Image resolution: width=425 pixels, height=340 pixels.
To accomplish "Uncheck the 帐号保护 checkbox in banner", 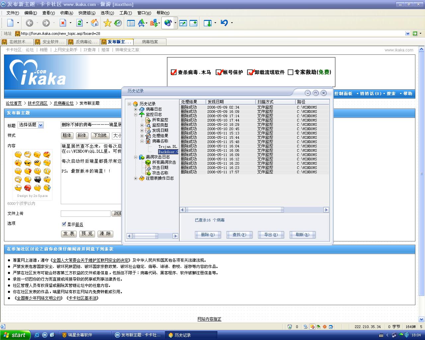I will tap(218, 72).
